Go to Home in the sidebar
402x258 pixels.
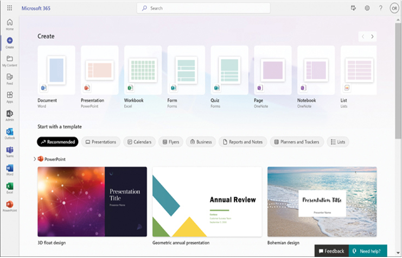click(x=10, y=24)
